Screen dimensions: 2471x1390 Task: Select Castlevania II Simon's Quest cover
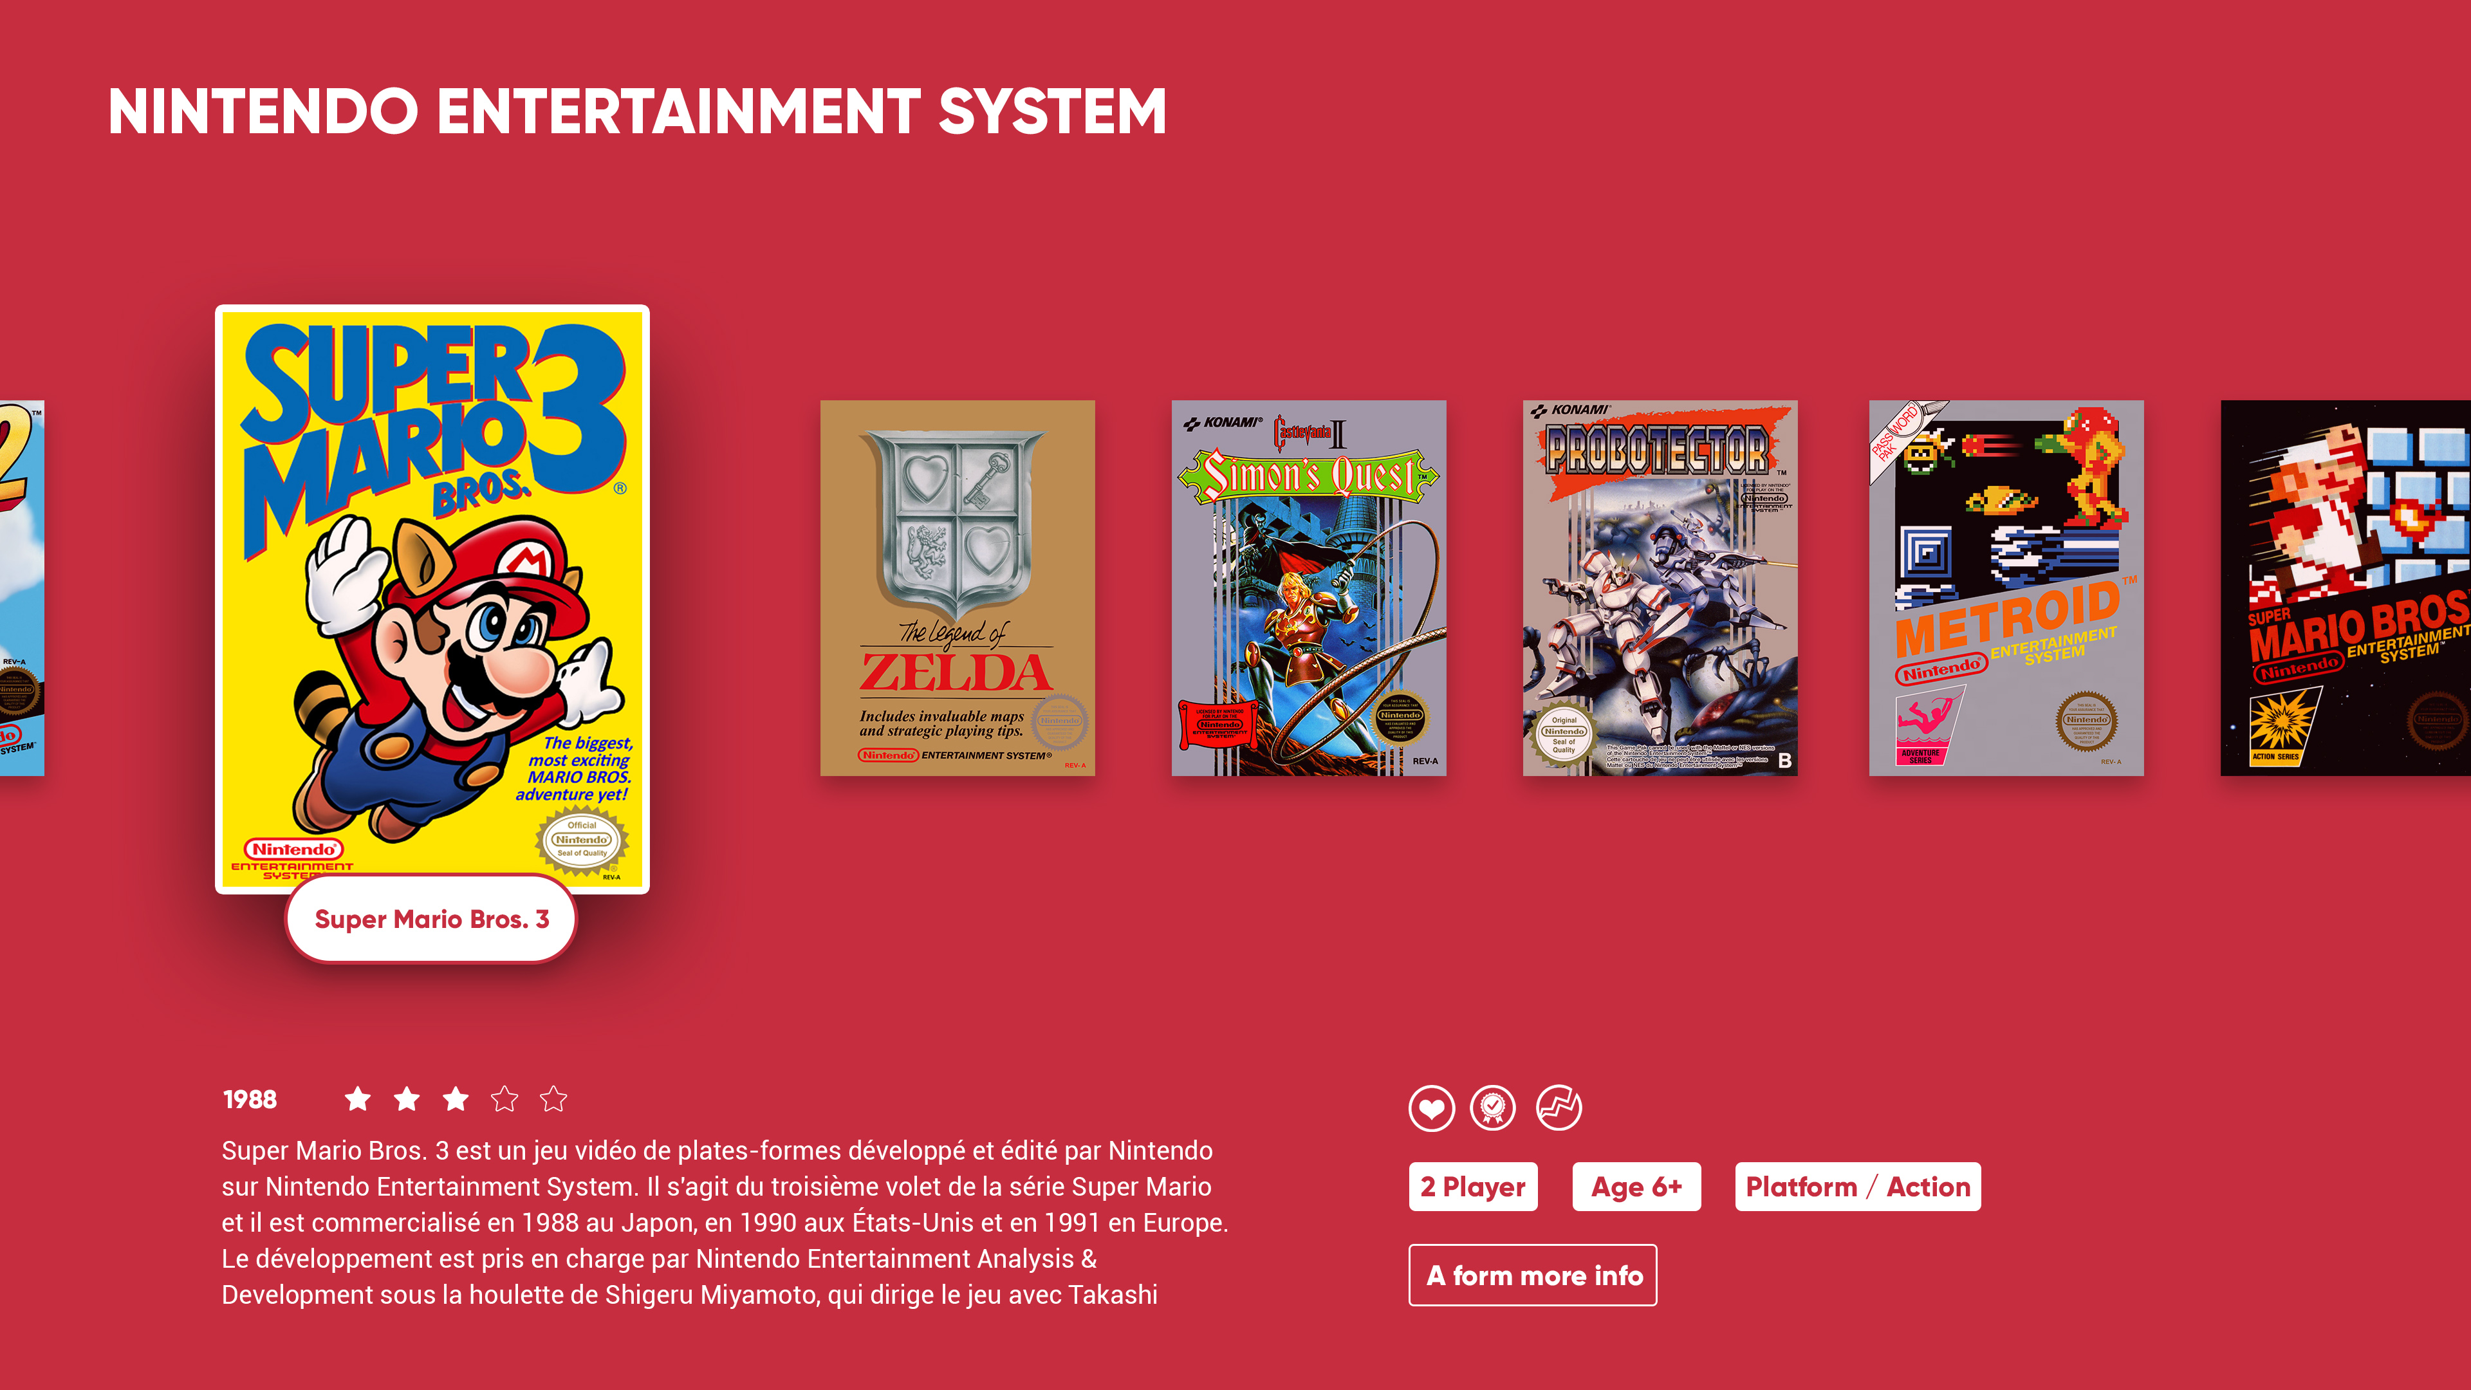click(1308, 588)
